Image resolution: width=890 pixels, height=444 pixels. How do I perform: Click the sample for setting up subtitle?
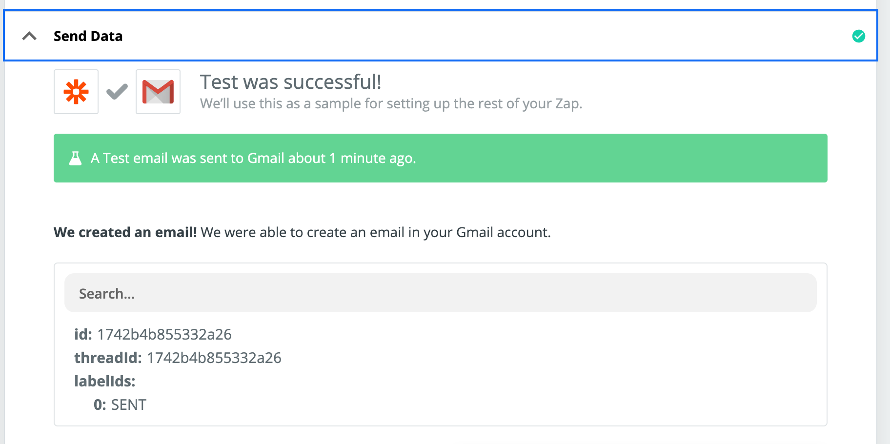coord(391,103)
